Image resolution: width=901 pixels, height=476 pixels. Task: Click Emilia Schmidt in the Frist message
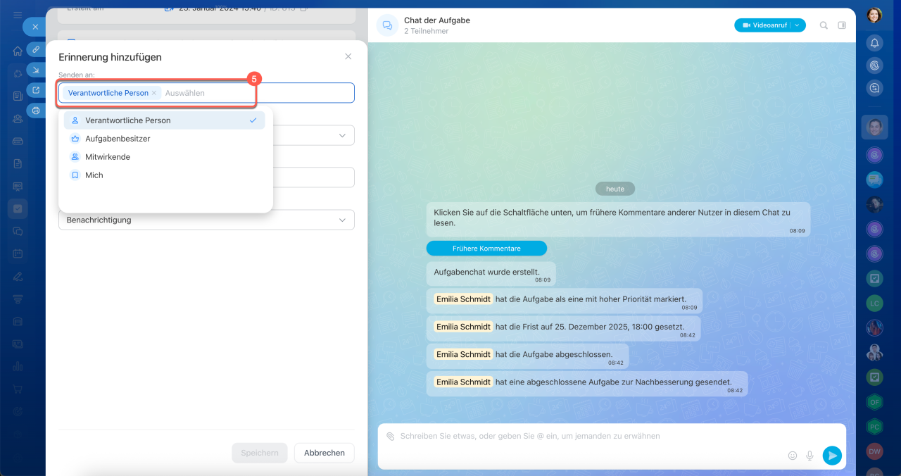click(x=463, y=327)
